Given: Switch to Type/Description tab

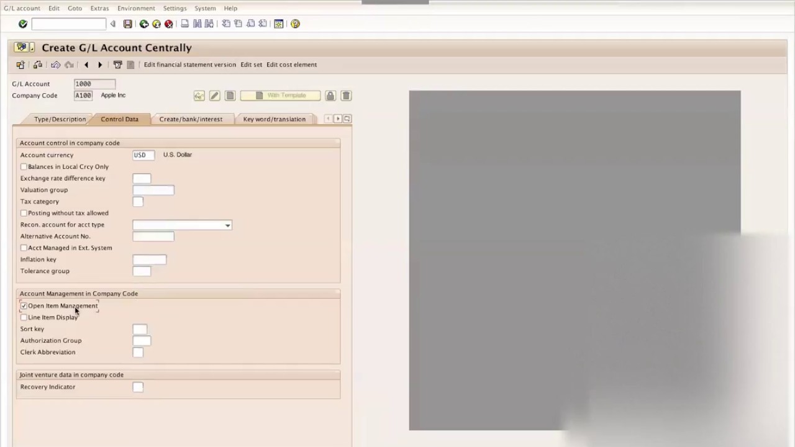Looking at the screenshot, I should click(60, 119).
